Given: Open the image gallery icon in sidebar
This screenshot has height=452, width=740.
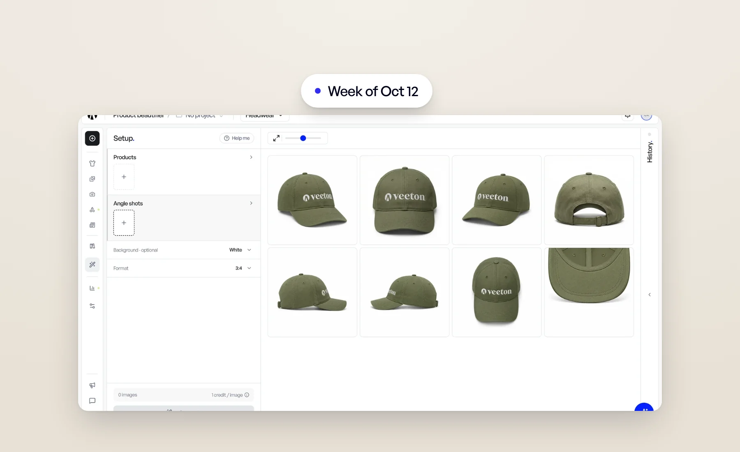Looking at the screenshot, I should coord(92,179).
